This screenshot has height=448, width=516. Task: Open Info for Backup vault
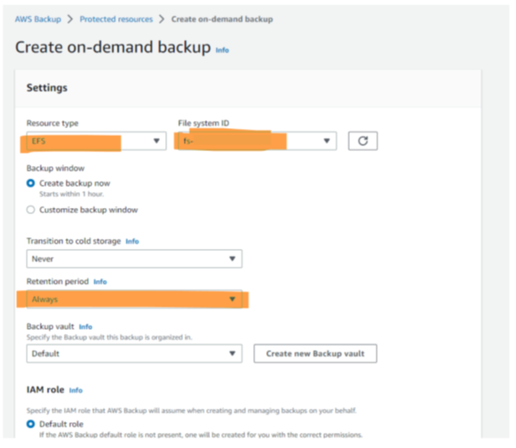point(85,327)
